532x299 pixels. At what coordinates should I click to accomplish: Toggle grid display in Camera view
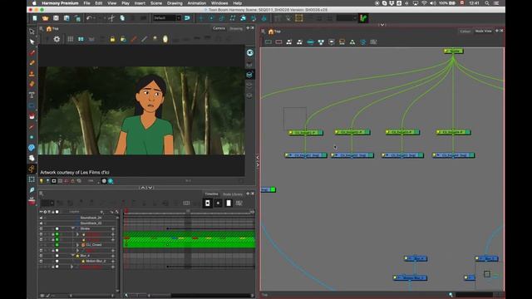click(x=70, y=39)
